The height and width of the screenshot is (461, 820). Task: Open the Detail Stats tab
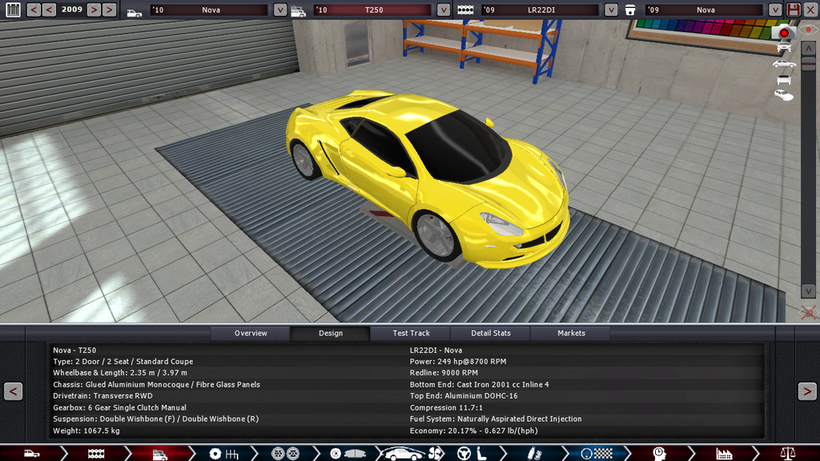point(491,333)
